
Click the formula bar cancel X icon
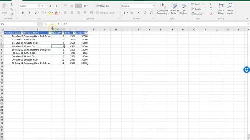(46, 24)
